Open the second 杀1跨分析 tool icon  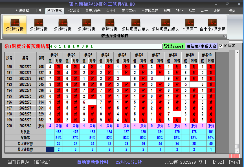pos(38,25)
